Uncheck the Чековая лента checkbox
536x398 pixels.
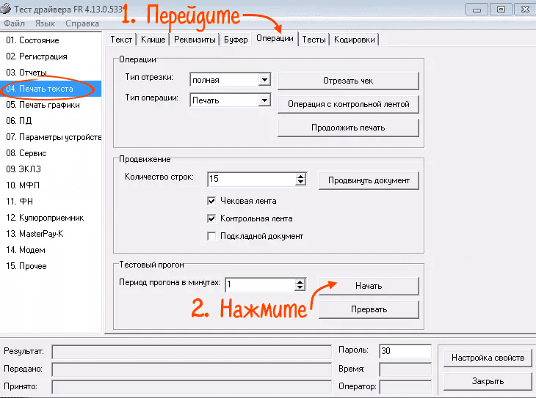[212, 201]
